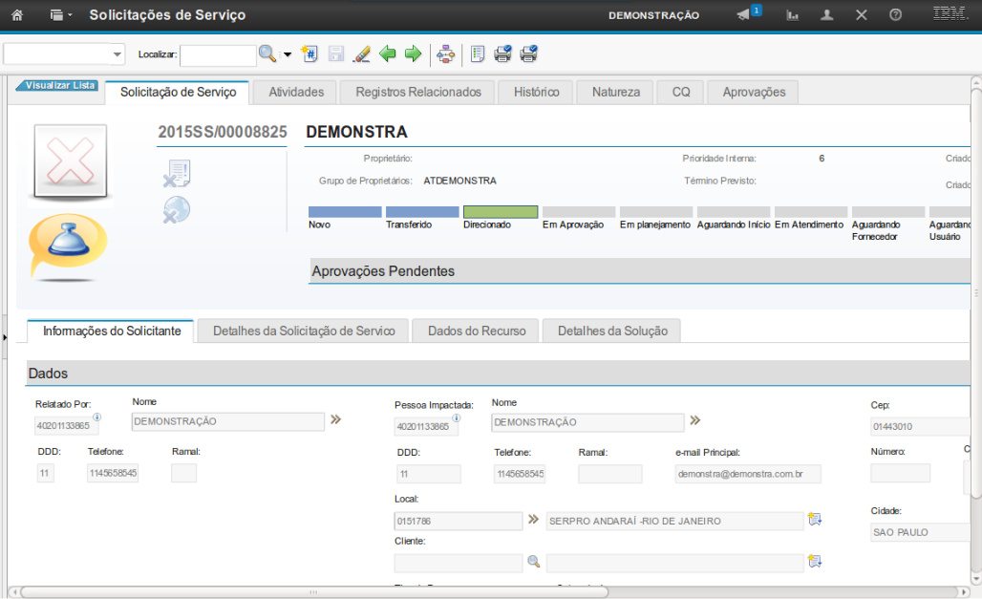Switch to the Atividades tab
The width and height of the screenshot is (982, 599).
pos(296,92)
